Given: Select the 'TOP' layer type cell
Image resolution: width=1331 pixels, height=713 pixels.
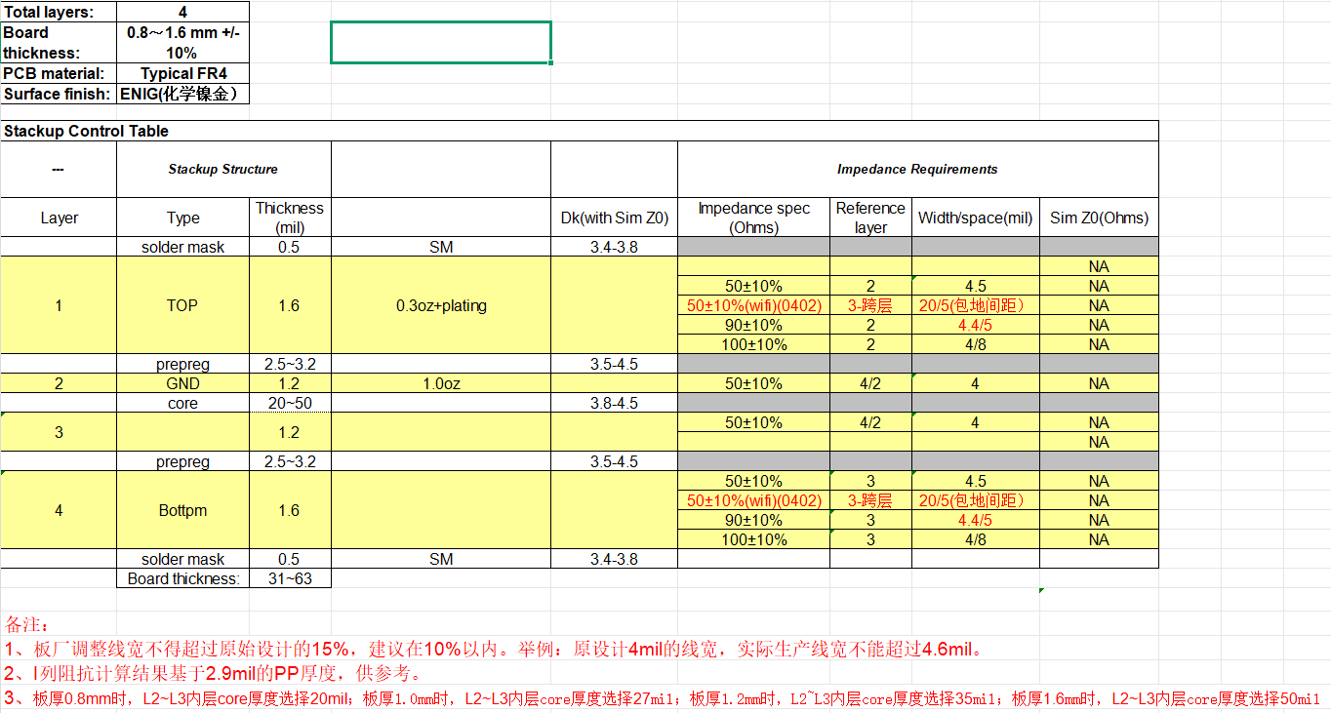Looking at the screenshot, I should click(182, 305).
